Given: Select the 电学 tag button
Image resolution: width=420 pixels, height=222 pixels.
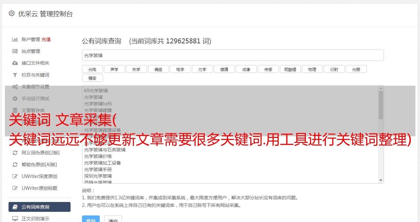Looking at the screenshot, I should pyautogui.click(x=180, y=69).
